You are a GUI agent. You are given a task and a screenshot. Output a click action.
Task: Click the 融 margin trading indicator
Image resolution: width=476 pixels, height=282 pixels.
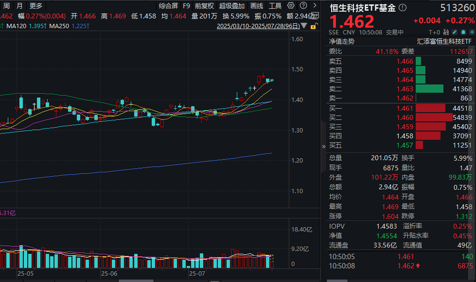tap(446, 32)
